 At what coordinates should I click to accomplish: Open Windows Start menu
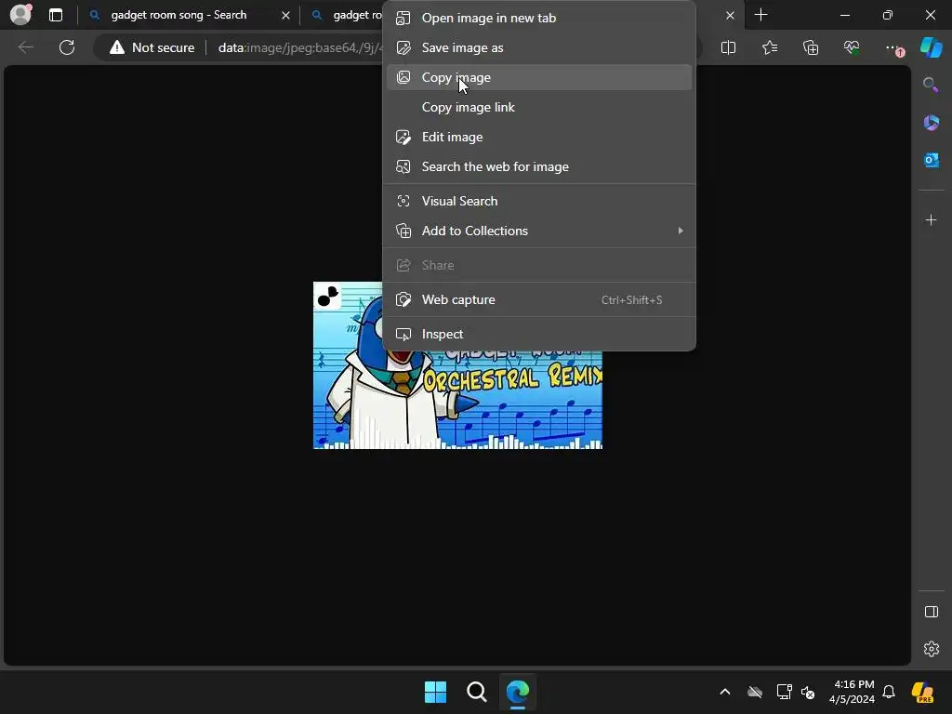(435, 692)
